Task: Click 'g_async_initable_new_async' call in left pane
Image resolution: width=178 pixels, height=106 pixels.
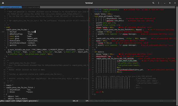Action: coord(19,50)
